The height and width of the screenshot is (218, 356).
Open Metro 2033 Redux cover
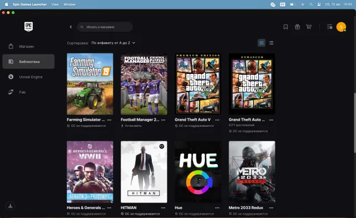(x=252, y=172)
